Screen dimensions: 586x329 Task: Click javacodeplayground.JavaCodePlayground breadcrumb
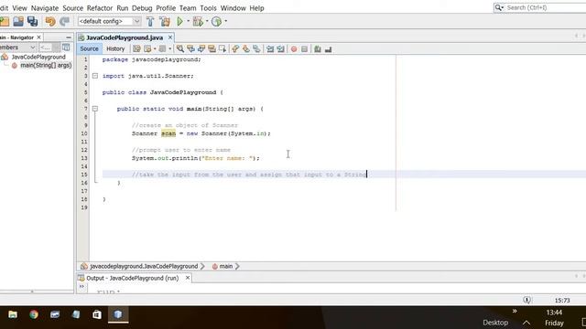144,266
